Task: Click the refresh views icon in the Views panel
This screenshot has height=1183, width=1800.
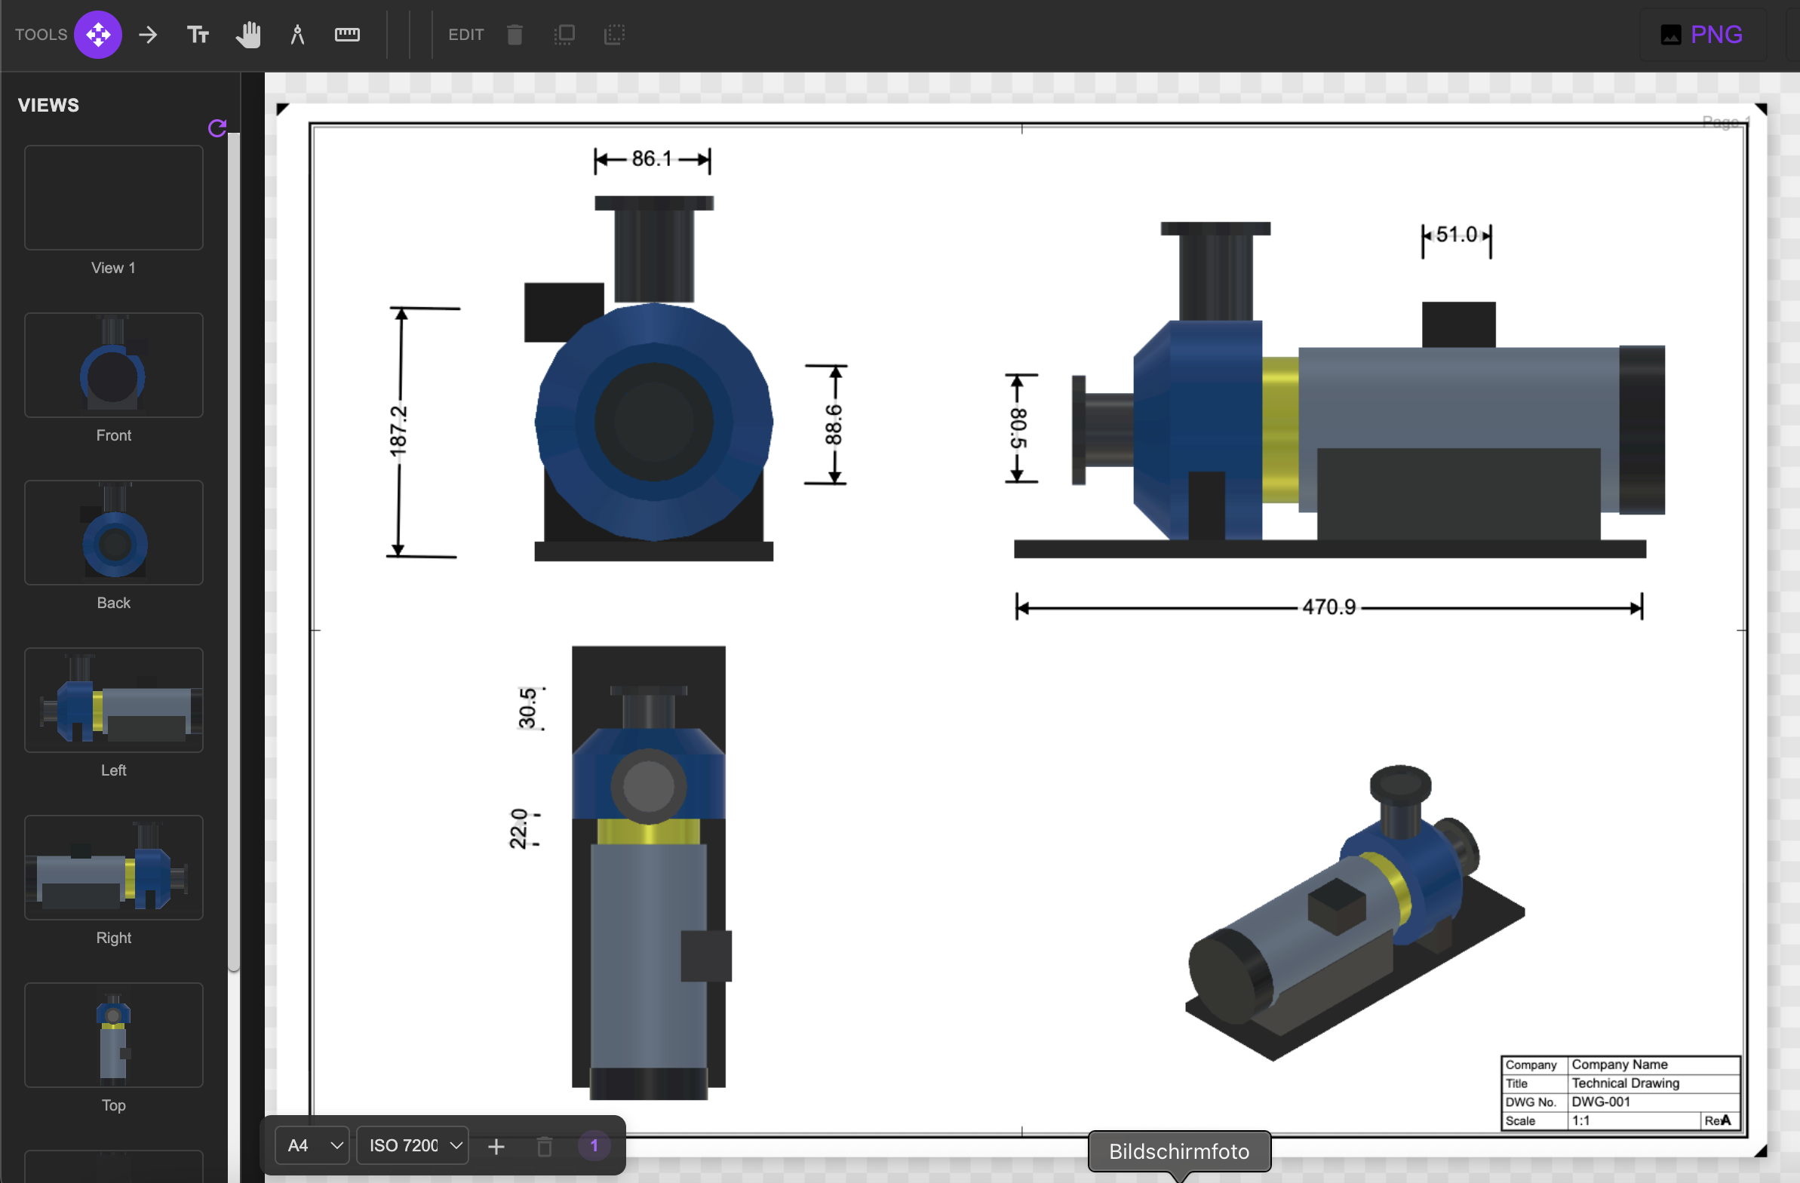Action: (x=217, y=128)
